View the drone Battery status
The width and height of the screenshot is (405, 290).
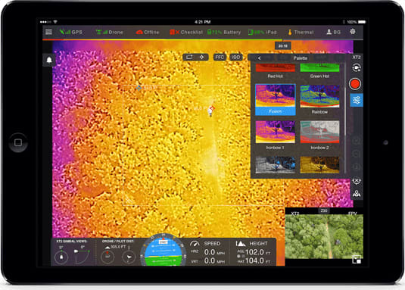coord(224,32)
